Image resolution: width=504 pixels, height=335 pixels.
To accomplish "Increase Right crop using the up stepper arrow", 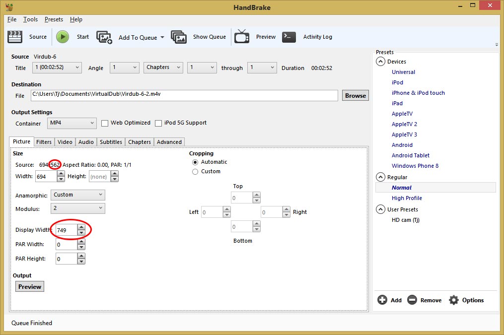I will point(287,209).
